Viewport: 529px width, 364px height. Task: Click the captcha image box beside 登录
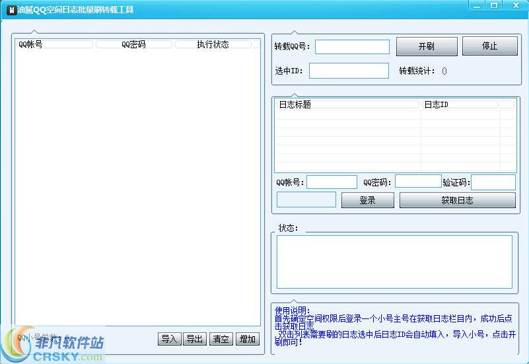306,200
